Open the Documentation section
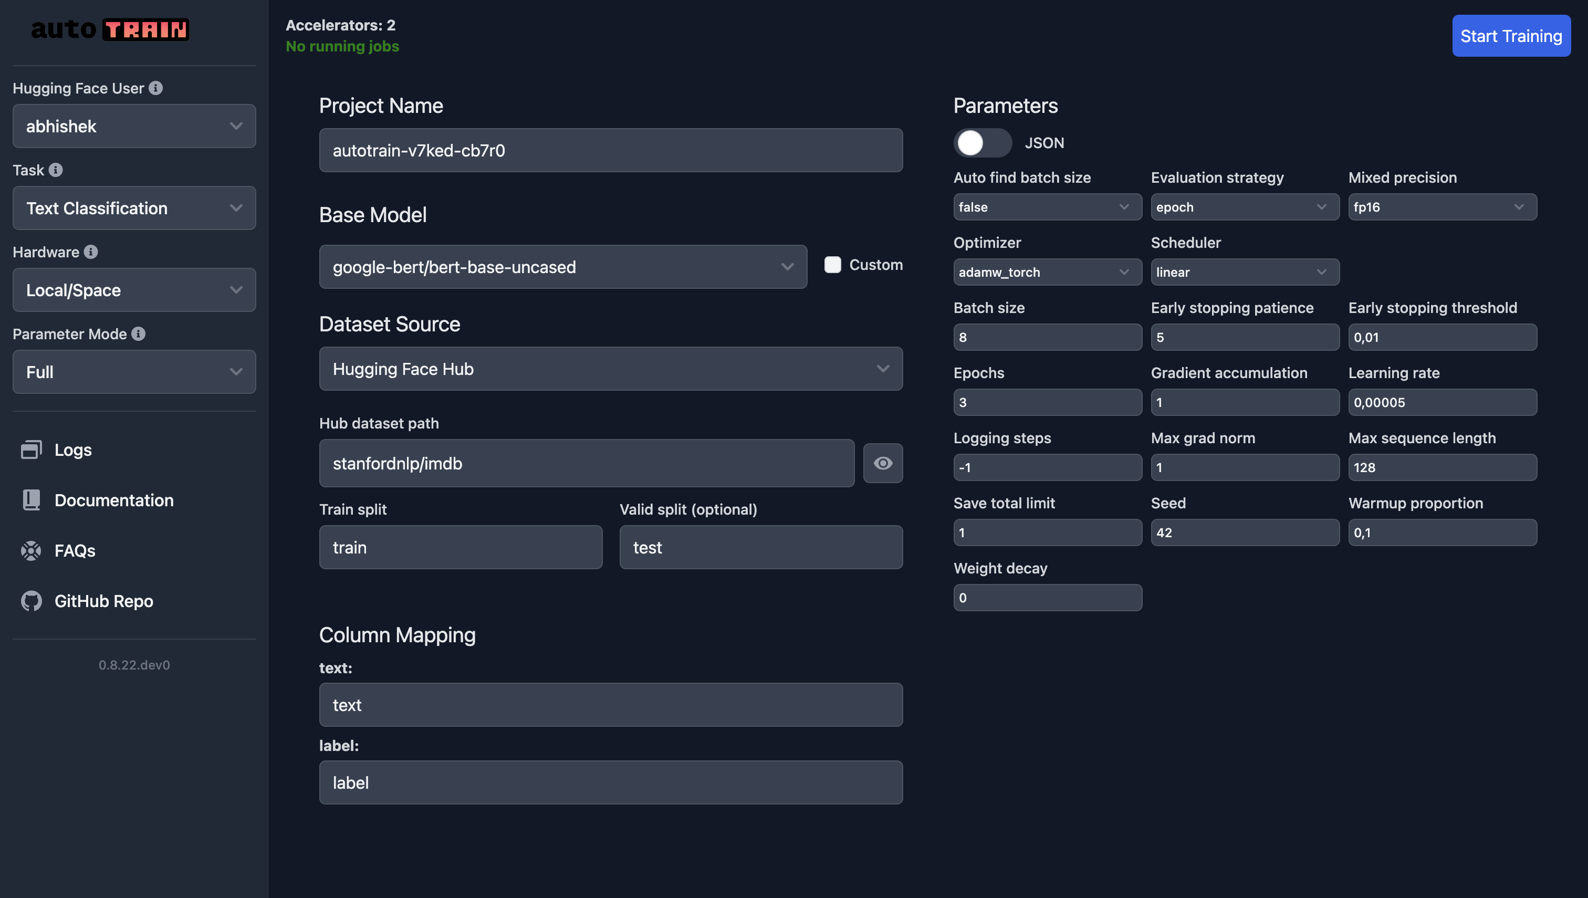The image size is (1588, 898). coord(113,500)
